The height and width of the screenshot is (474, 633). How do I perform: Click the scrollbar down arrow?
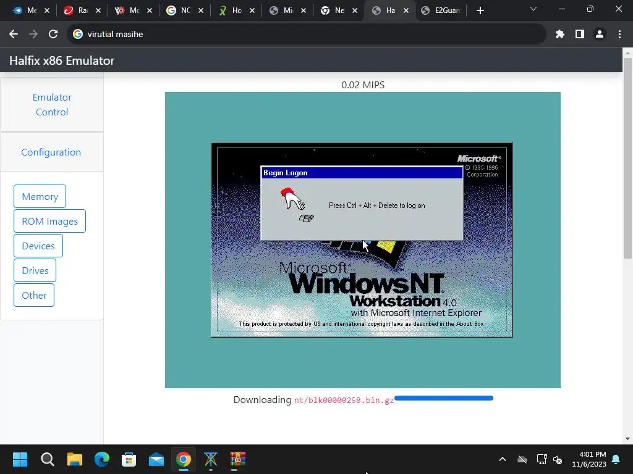pos(627,439)
